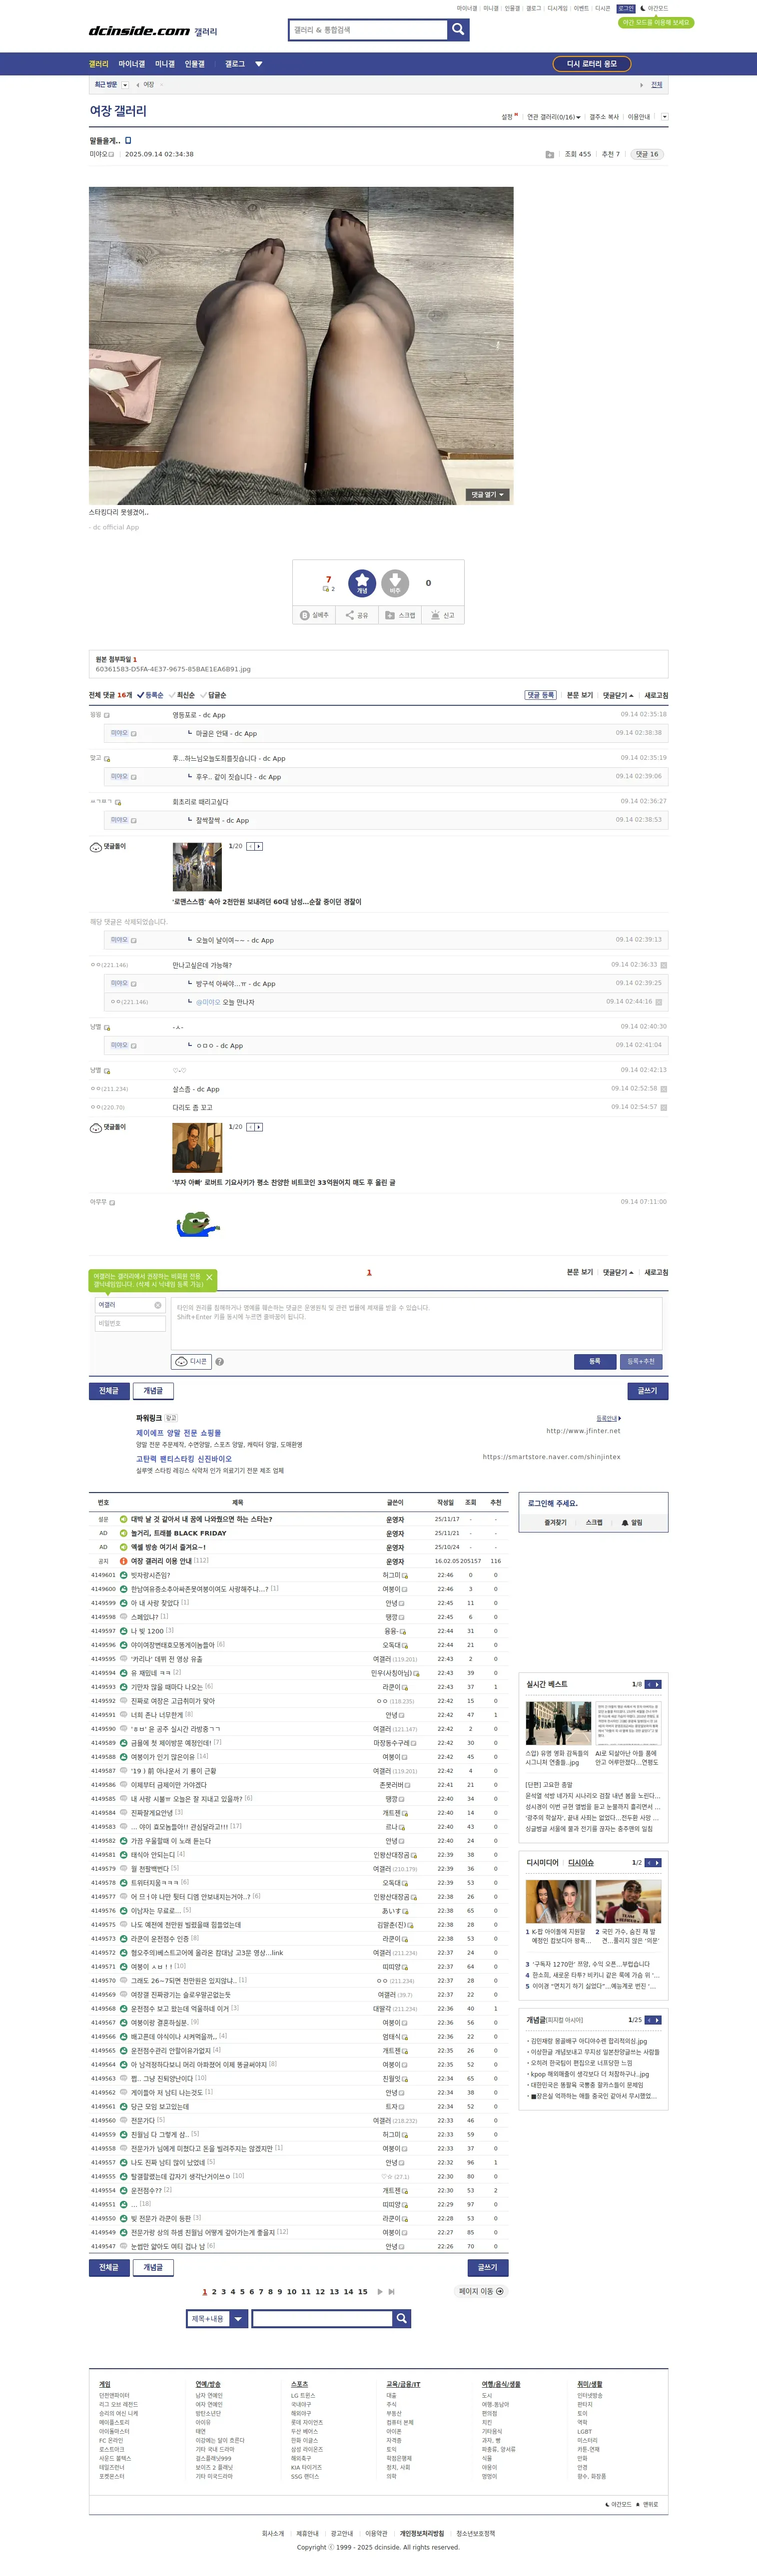Click the bottom search magnifier icon
This screenshot has width=757, height=2576.
(x=401, y=2318)
